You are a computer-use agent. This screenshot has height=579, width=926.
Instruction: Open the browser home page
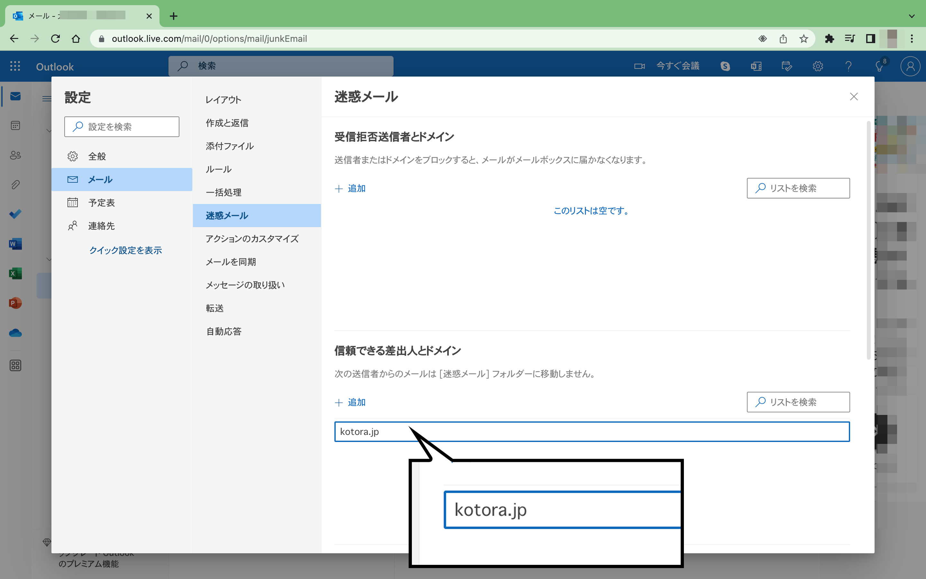point(76,39)
